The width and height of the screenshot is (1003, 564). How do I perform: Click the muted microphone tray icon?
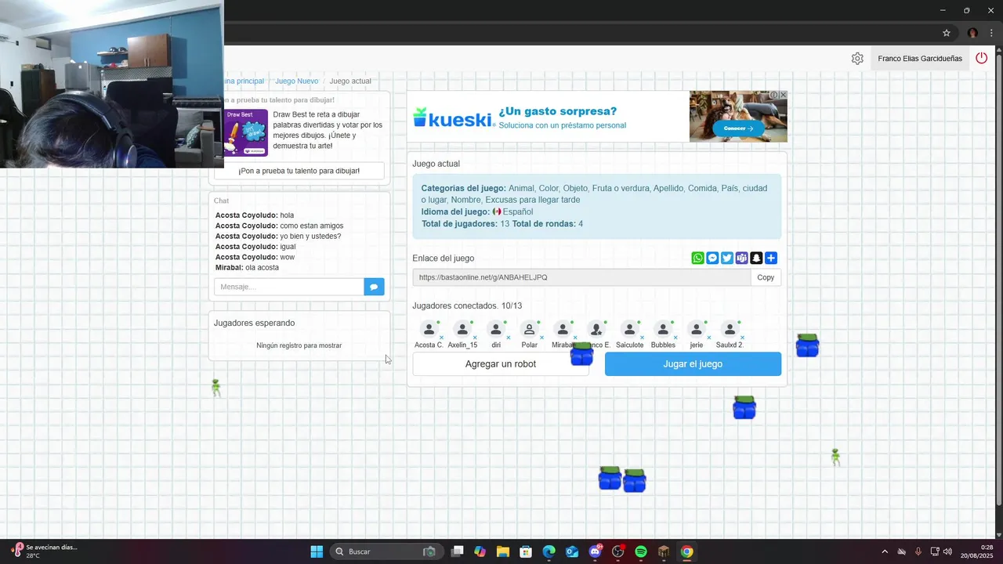click(918, 551)
